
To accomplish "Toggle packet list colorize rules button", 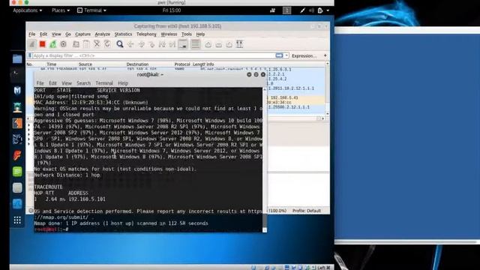I will click(x=195, y=44).
